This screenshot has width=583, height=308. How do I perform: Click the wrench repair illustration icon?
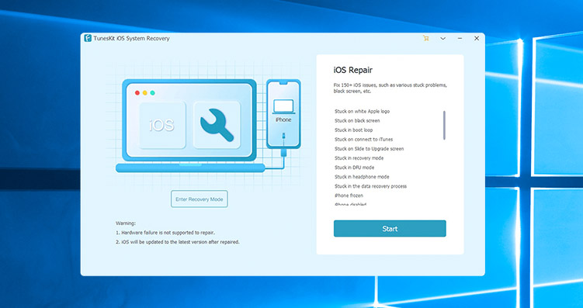click(217, 125)
